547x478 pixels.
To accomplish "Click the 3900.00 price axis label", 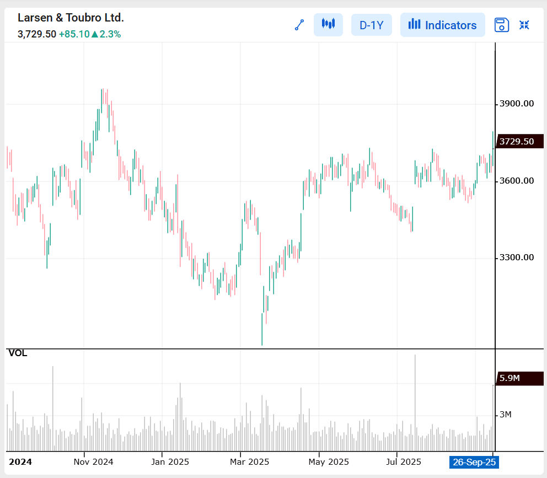I will coord(517,104).
